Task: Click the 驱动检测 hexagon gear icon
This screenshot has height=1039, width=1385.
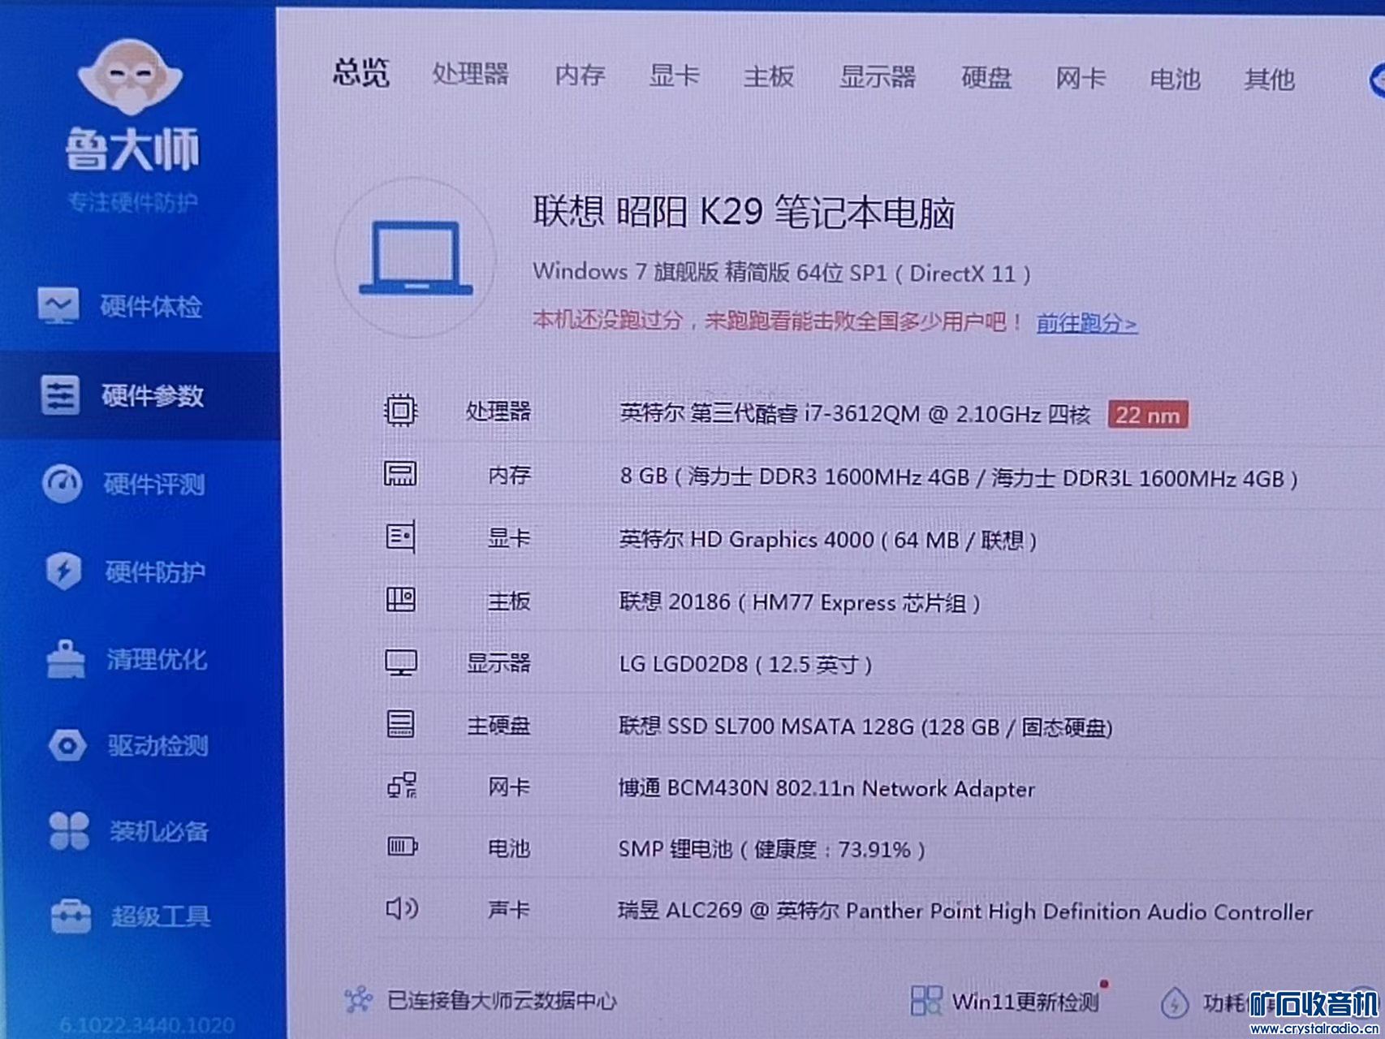Action: pos(67,744)
